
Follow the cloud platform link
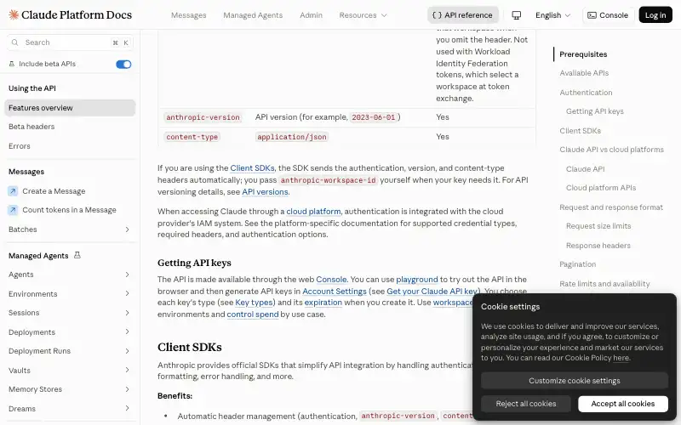313,212
